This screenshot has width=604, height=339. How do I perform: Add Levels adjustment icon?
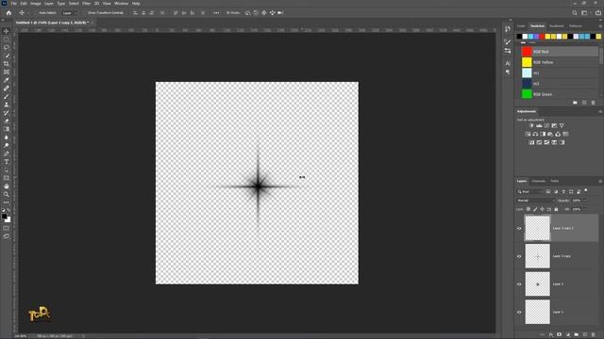click(x=539, y=125)
